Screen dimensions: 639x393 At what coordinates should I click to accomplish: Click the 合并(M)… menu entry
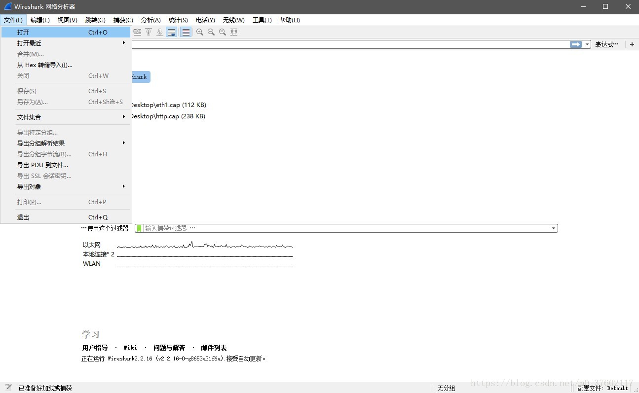point(66,54)
